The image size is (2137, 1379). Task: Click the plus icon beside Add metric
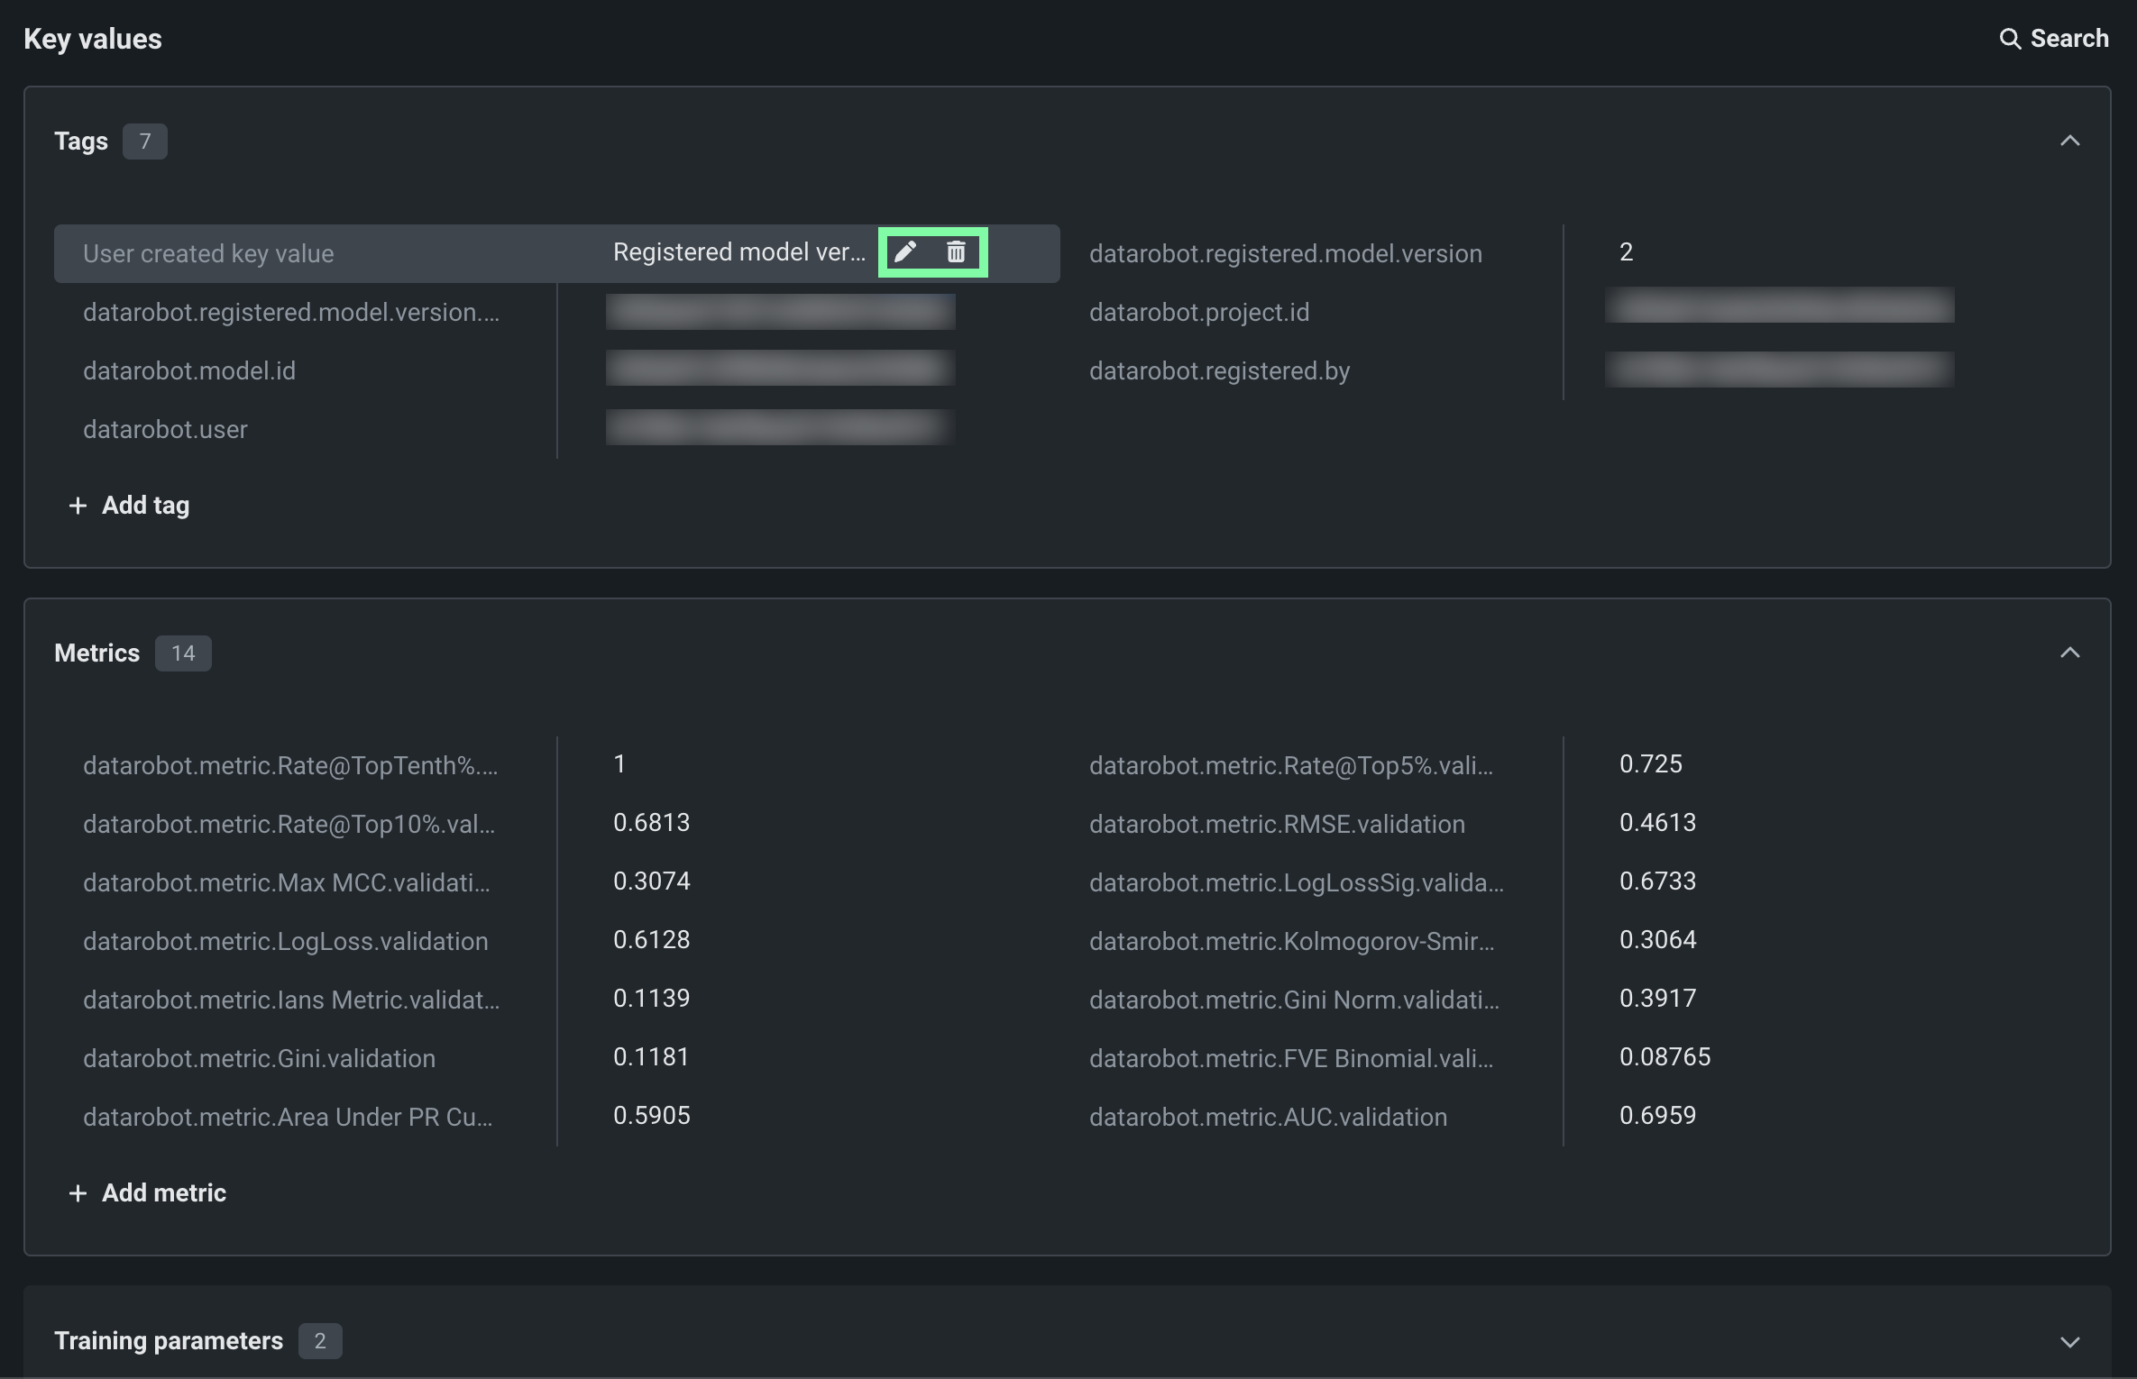coord(78,1193)
